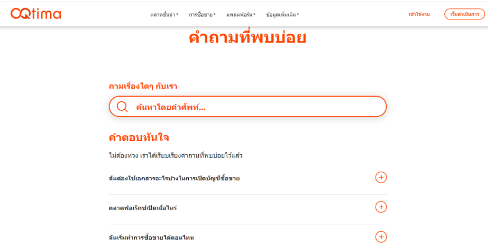Viewport: 488px width, 245px height.
Task: Open the แพลตฟอร์ม navigation menu
Action: [x=240, y=15]
